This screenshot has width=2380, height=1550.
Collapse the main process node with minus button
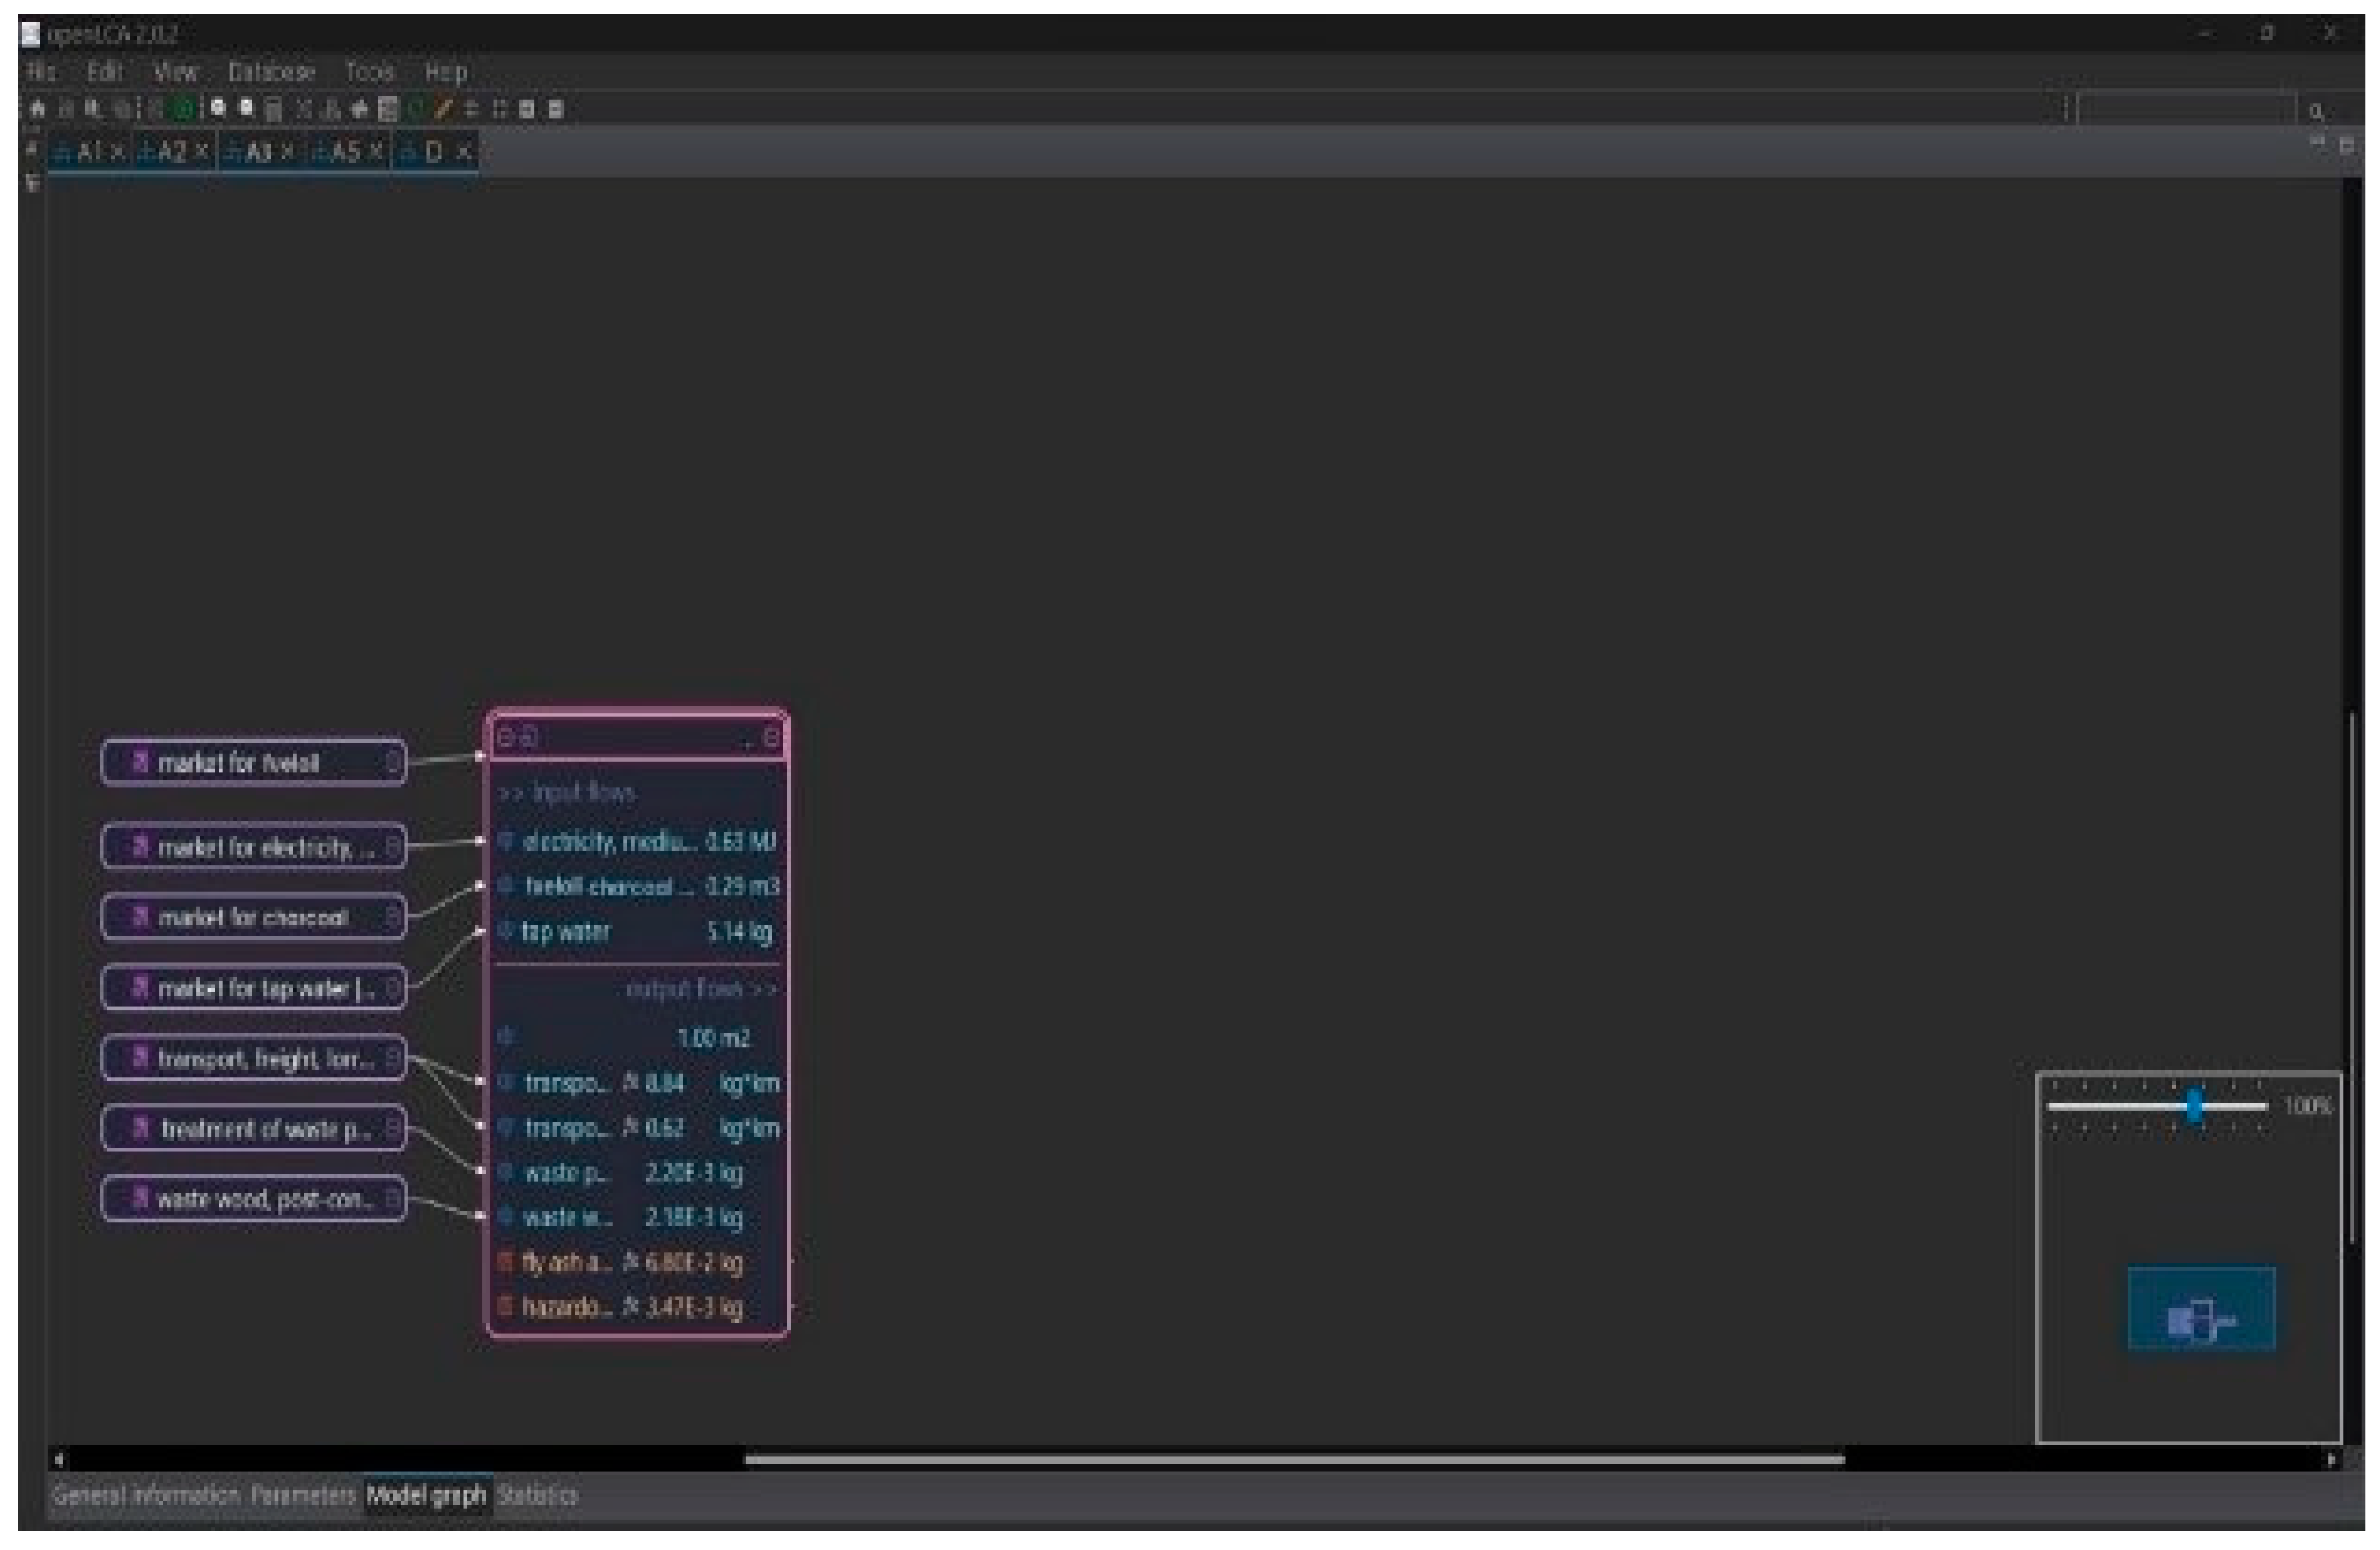pyautogui.click(x=505, y=737)
